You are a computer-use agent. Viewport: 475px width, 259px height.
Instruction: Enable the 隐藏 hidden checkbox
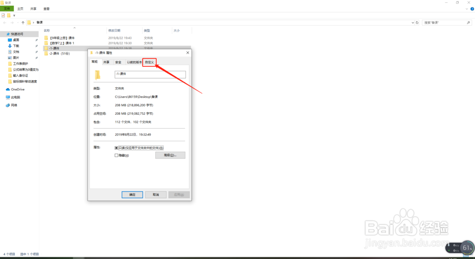(116, 156)
